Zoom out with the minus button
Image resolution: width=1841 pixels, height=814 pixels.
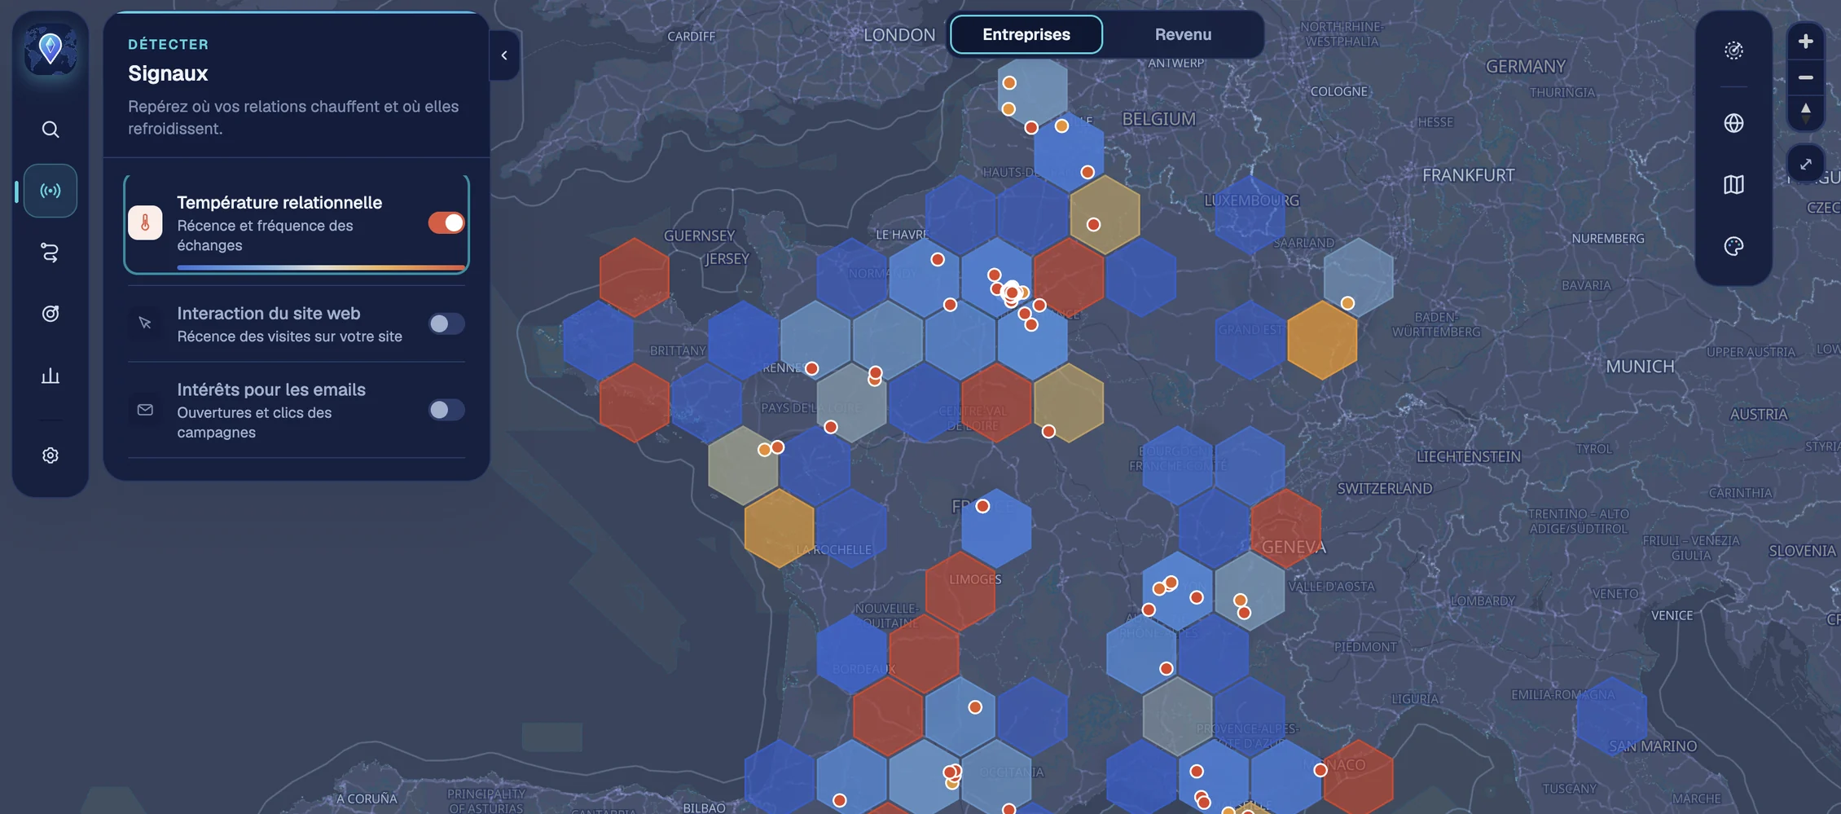click(1806, 77)
